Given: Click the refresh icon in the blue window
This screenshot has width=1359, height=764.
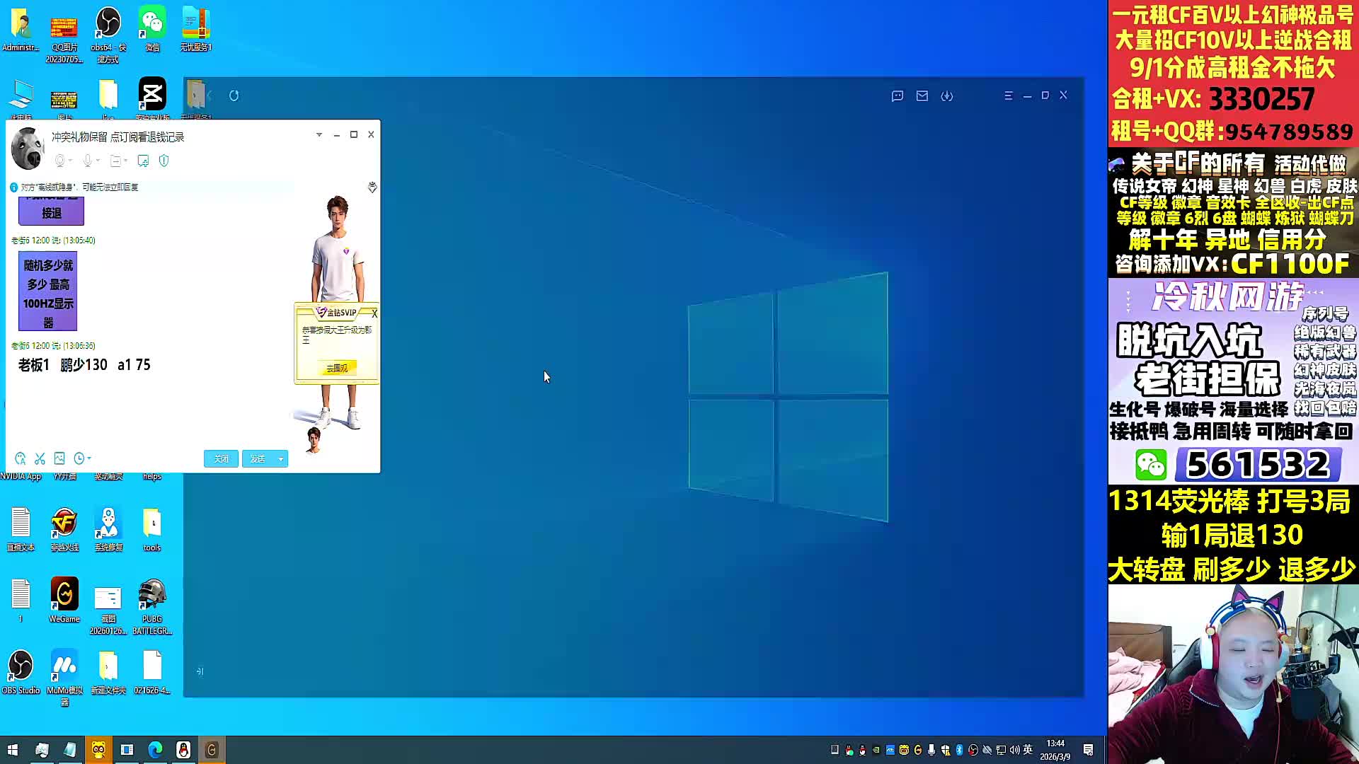Looking at the screenshot, I should [234, 95].
